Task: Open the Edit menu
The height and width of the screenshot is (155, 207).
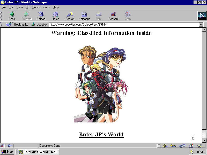Action: tap(11, 7)
